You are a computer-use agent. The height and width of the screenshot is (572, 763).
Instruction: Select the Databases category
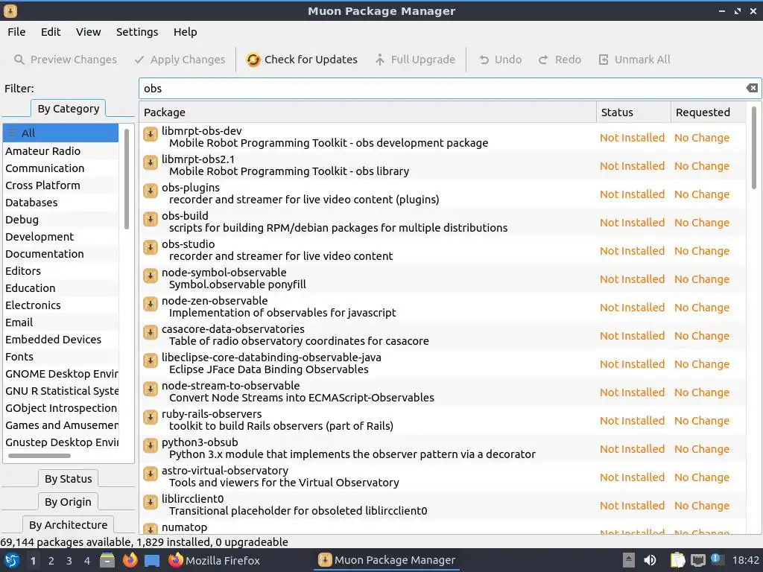(61, 203)
